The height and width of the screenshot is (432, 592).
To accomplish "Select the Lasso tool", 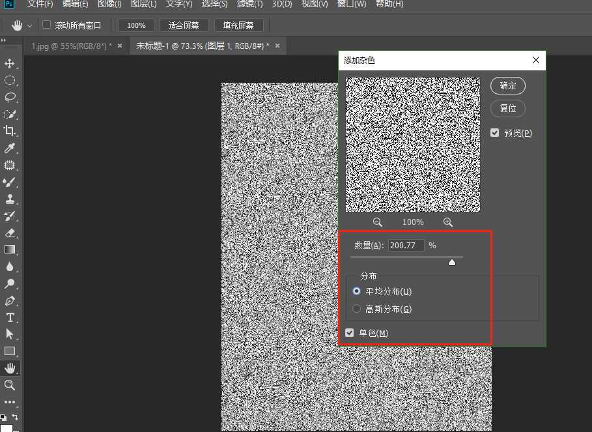I will click(x=9, y=97).
